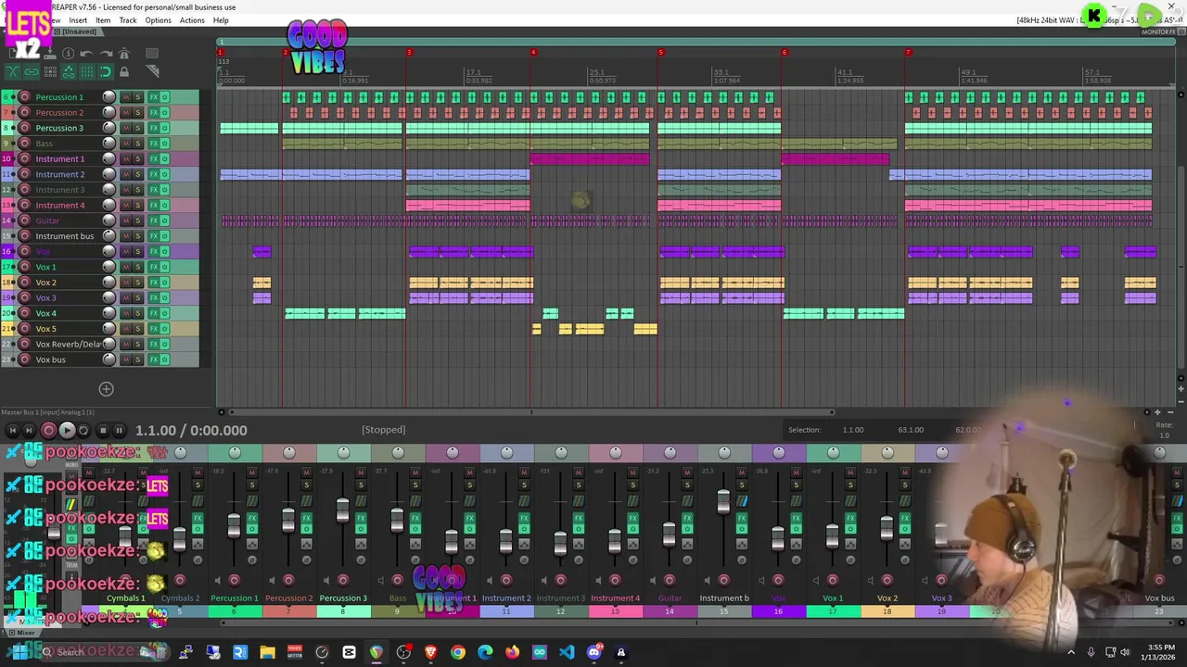Toggle repeat loop transport button
Screen dimensions: 1187x667
[83, 430]
